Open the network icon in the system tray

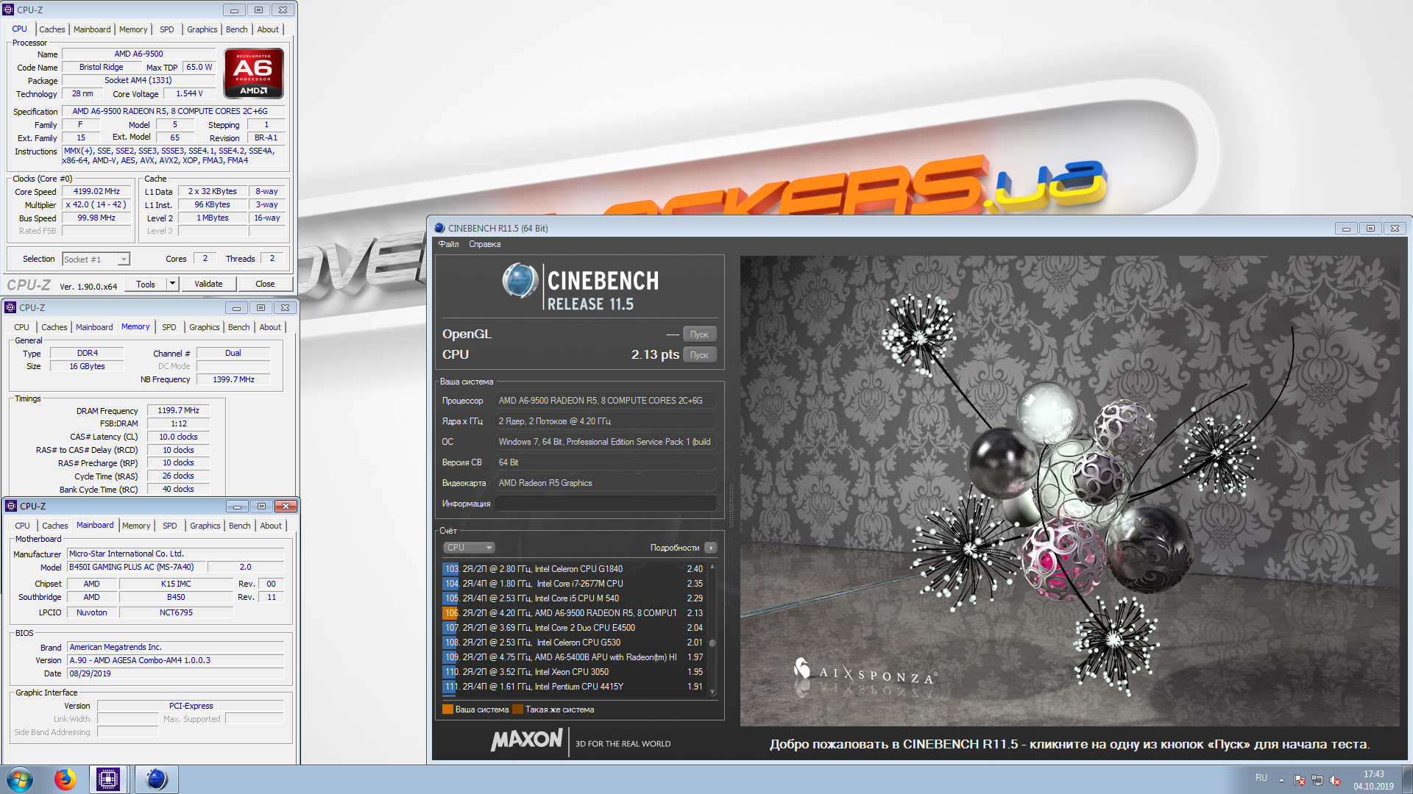[x=1317, y=780]
